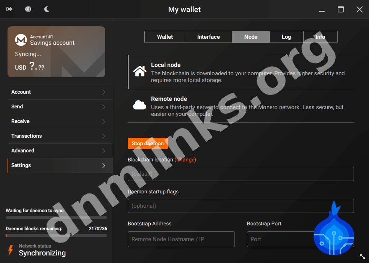
Task: Click the daemon blocks remaining progress bar
Action: (x=56, y=236)
